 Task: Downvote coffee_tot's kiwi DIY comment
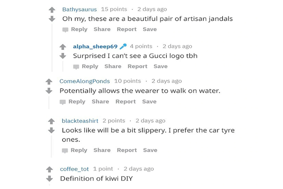pos(49,178)
